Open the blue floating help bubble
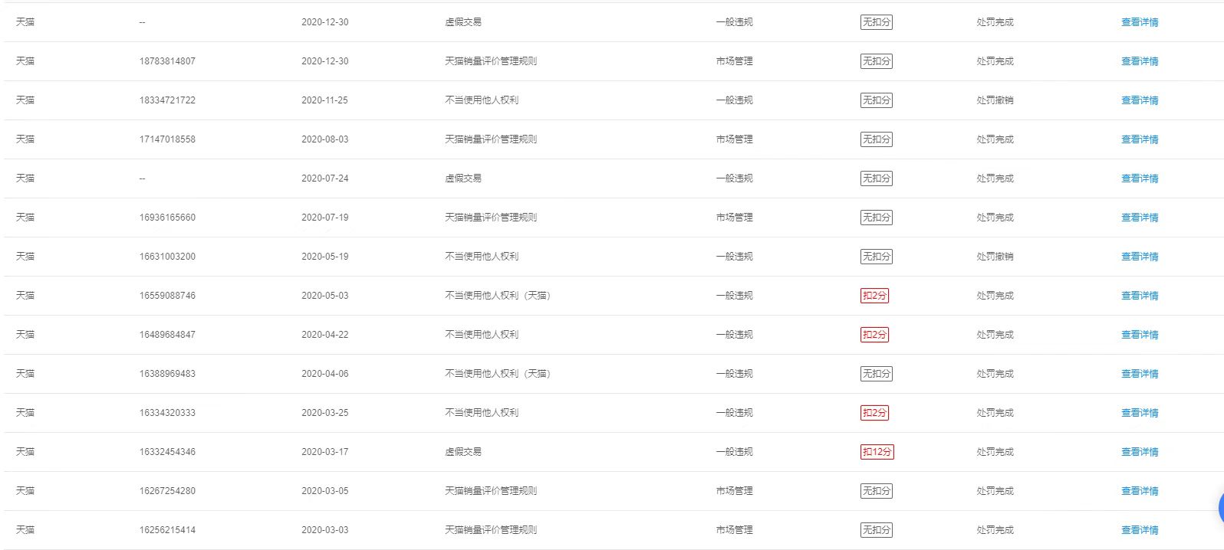The image size is (1224, 550). 1220,507
